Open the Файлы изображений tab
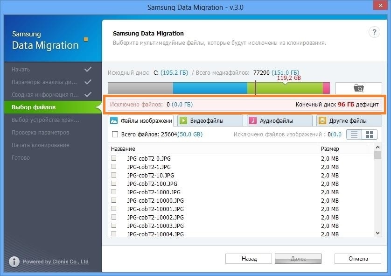 [x=141, y=121]
